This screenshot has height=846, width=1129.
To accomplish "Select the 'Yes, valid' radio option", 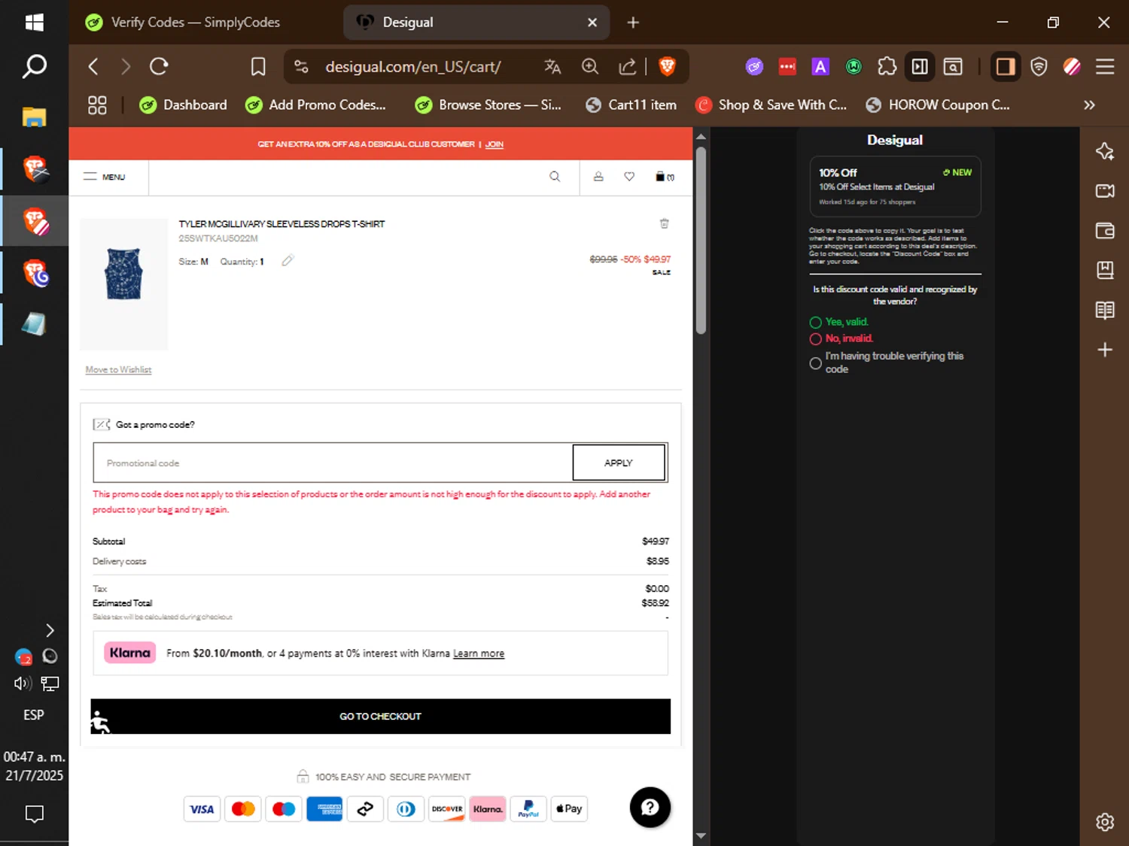I will pos(815,323).
